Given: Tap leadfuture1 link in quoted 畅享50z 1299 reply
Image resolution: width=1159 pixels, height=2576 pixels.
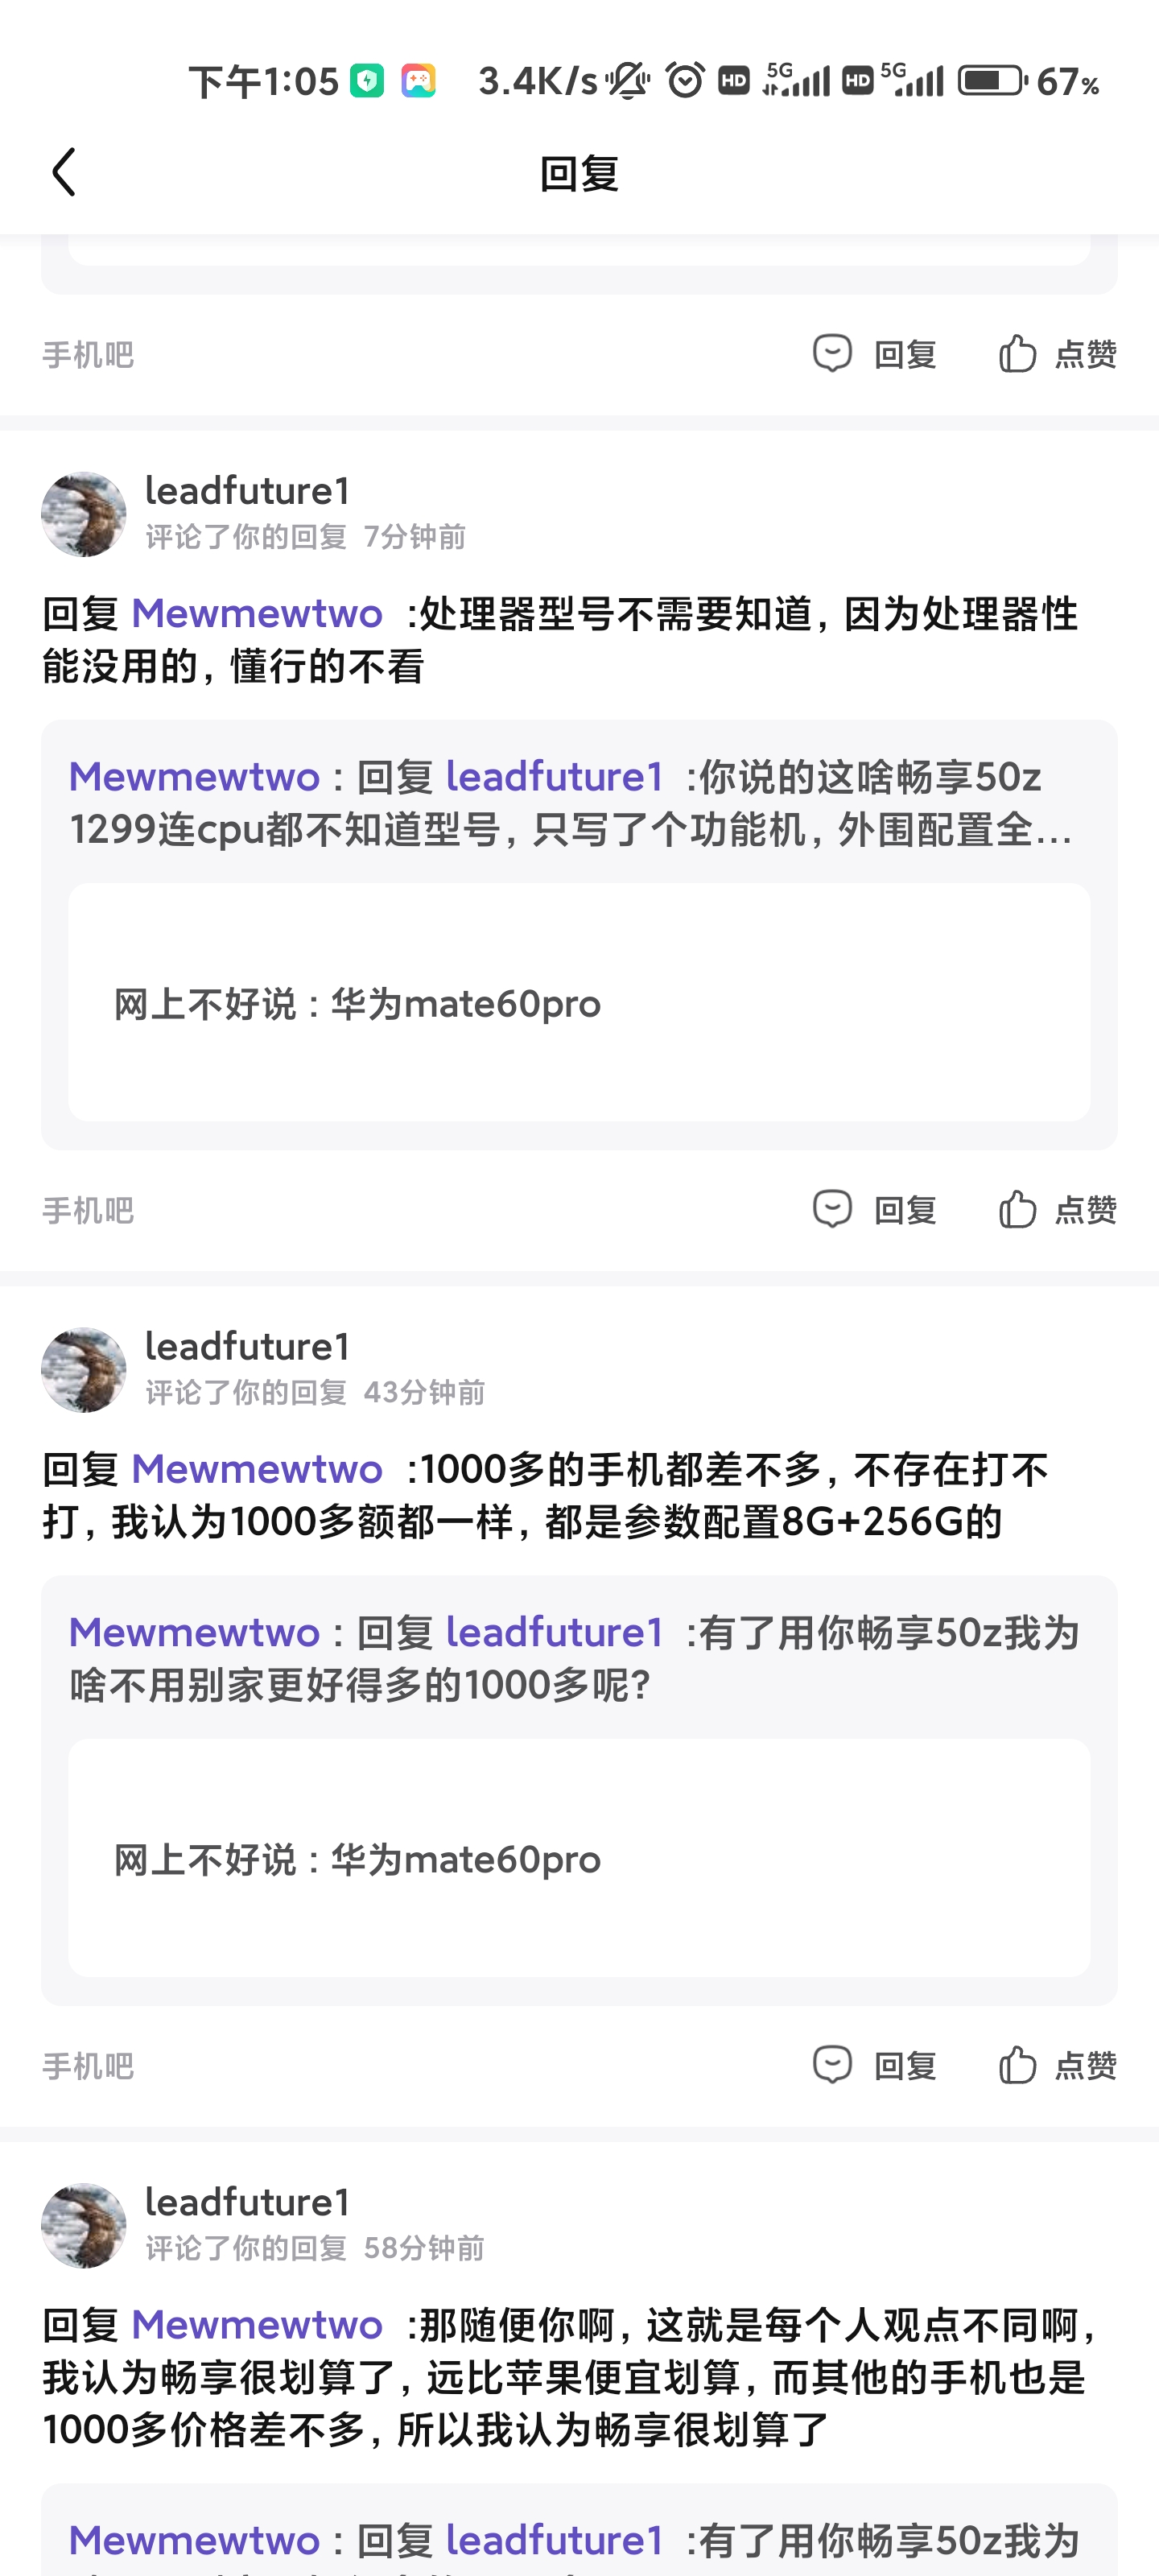Looking at the screenshot, I should 555,776.
